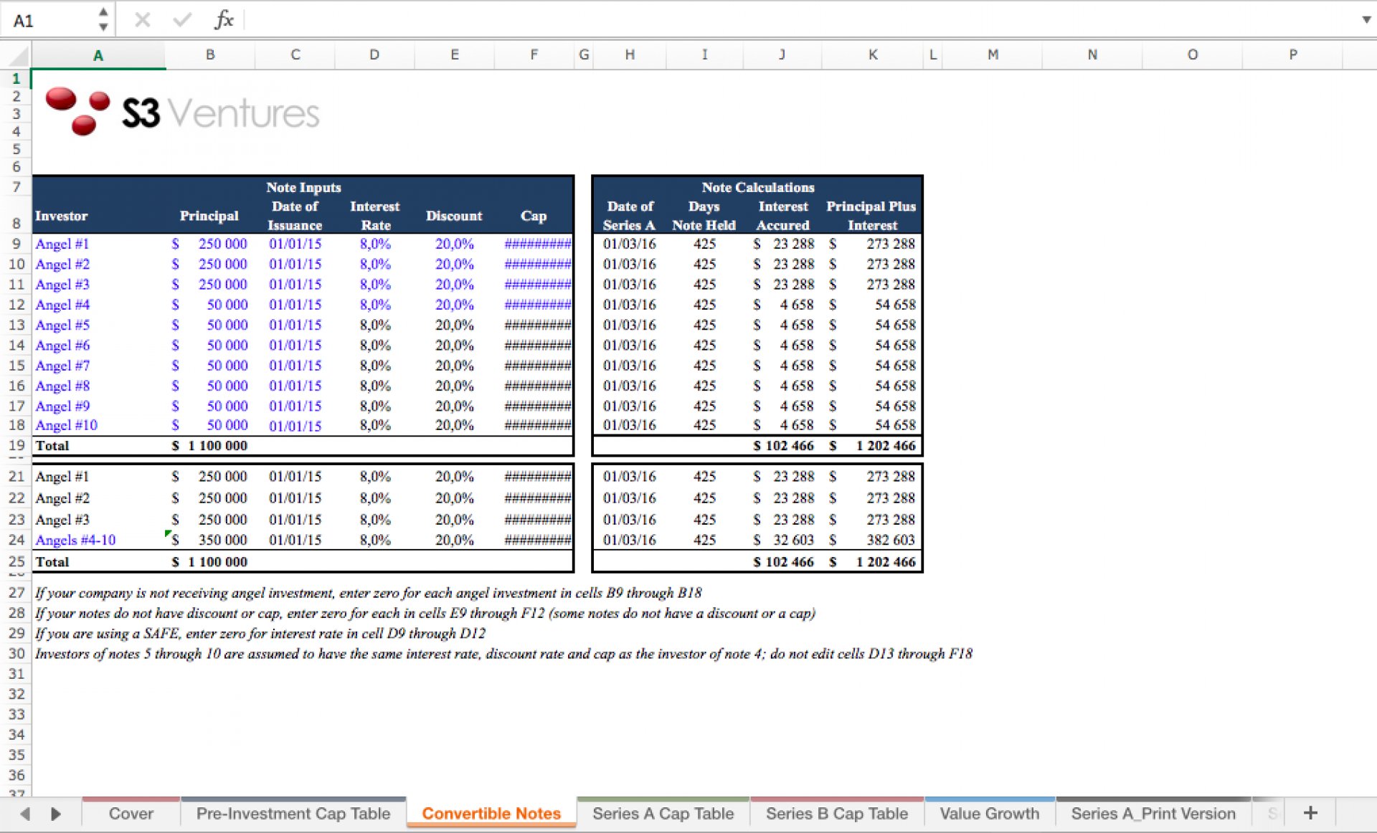Click the 'Note Calculations' header cell
Viewport: 1377px width, 833px height.
(x=758, y=187)
